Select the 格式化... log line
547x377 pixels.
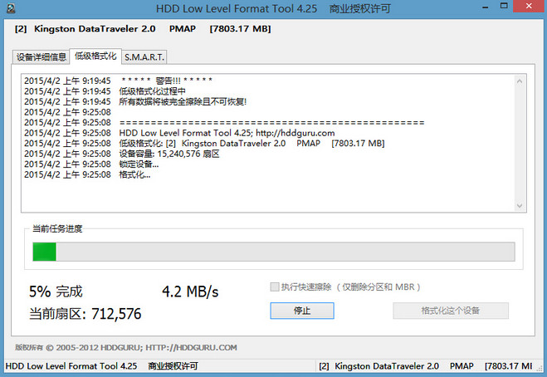[x=87, y=175]
